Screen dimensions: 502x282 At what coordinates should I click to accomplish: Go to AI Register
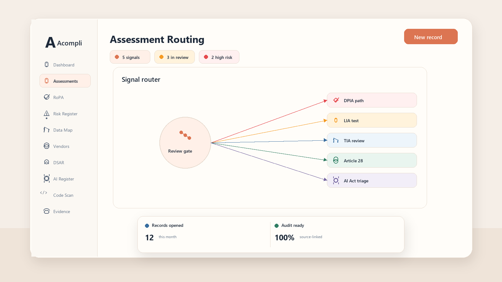(65, 179)
